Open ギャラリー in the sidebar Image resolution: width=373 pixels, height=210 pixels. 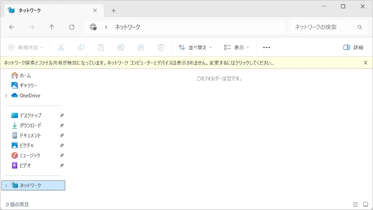(28, 85)
